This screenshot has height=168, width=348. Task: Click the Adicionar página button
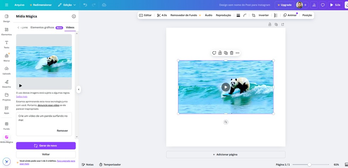pos(226,155)
